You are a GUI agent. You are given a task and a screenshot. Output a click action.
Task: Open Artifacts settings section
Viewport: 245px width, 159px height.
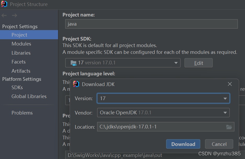pos(21,71)
